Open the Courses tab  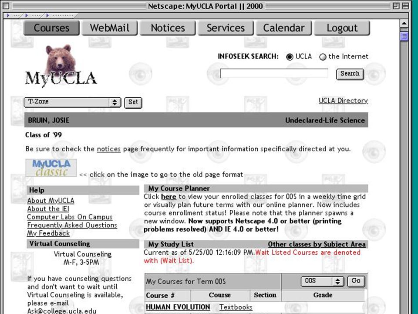[x=51, y=28]
